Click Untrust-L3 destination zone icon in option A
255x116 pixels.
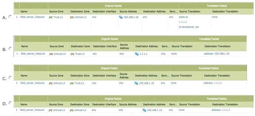pyautogui.click(x=72, y=17)
